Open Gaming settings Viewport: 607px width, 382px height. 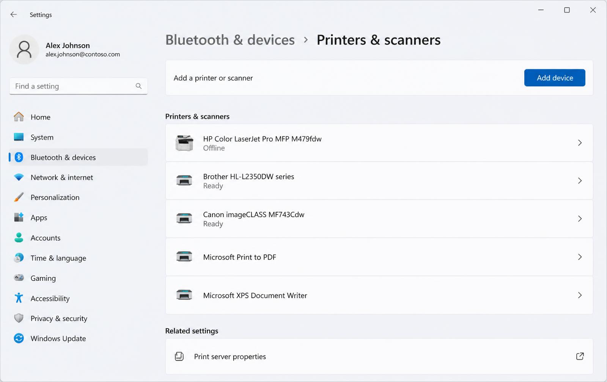pyautogui.click(x=78, y=278)
